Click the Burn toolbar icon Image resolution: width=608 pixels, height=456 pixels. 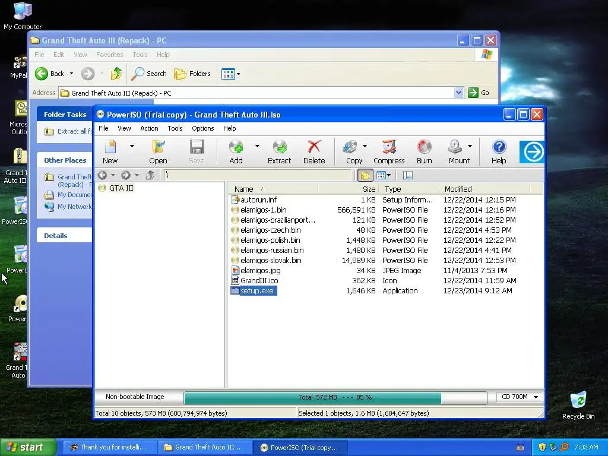[x=424, y=151]
